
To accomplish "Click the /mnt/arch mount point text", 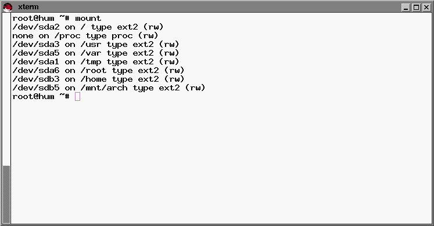I will coord(104,88).
